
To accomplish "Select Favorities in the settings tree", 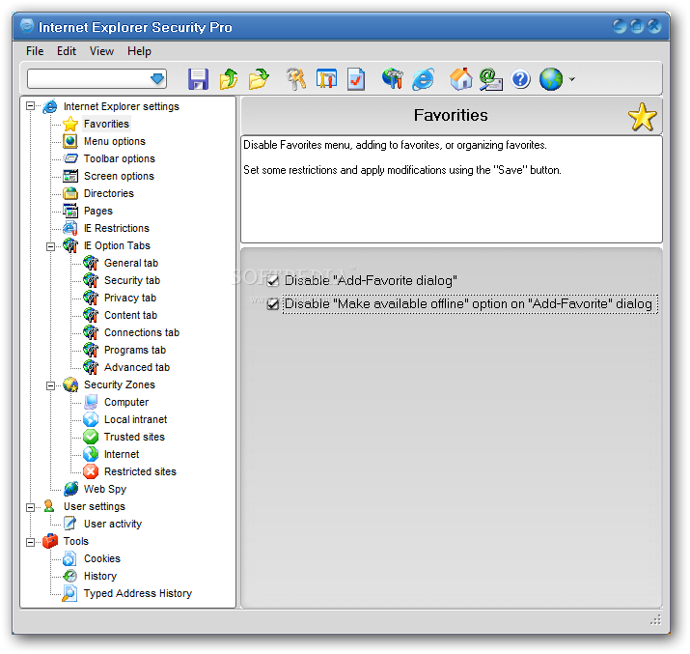I will coord(106,124).
